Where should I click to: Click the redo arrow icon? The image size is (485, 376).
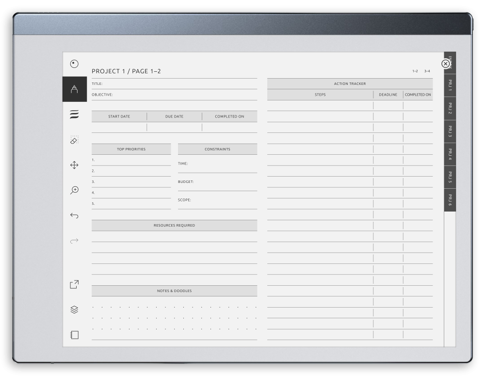pos(74,240)
